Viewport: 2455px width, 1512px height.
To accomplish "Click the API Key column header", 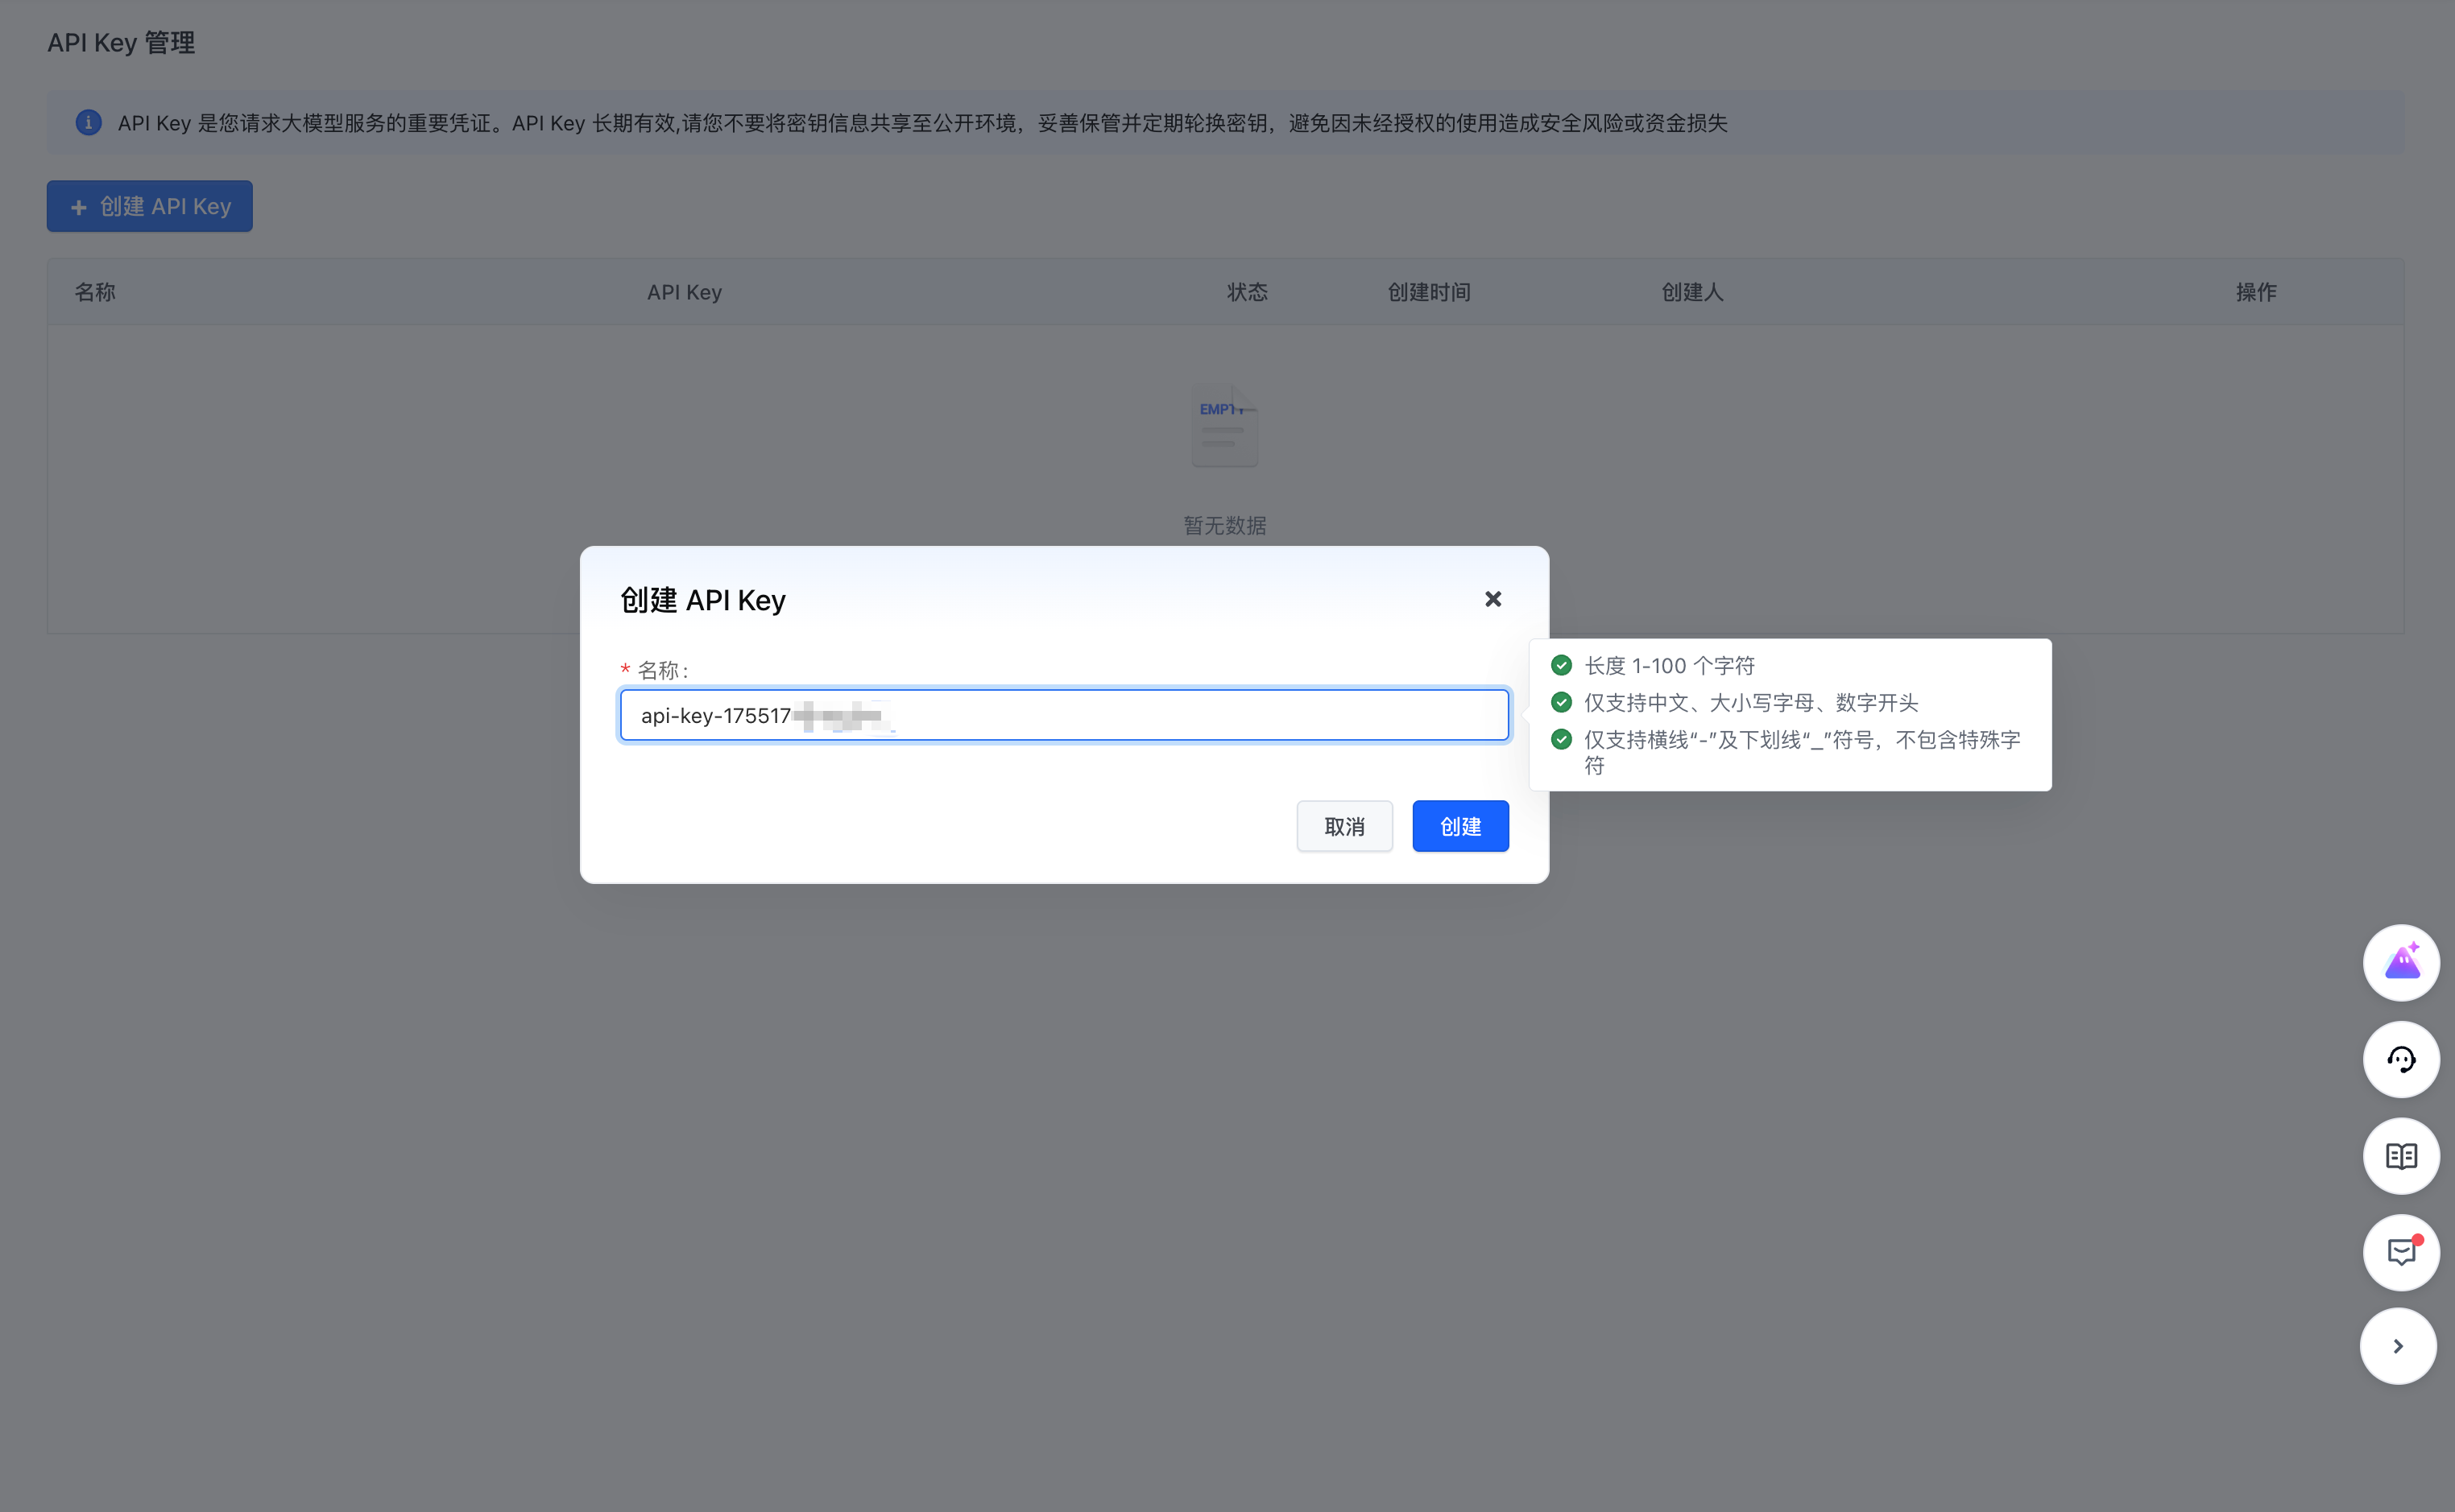I will (x=685, y=292).
